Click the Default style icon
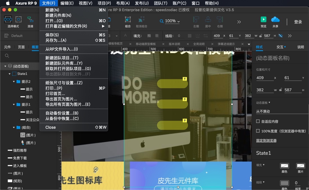Viewport: 309px width, 190px height. pos(6,36)
